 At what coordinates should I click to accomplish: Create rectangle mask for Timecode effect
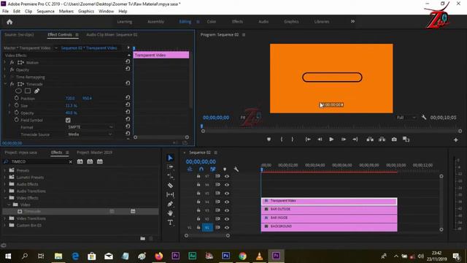[x=28, y=91]
